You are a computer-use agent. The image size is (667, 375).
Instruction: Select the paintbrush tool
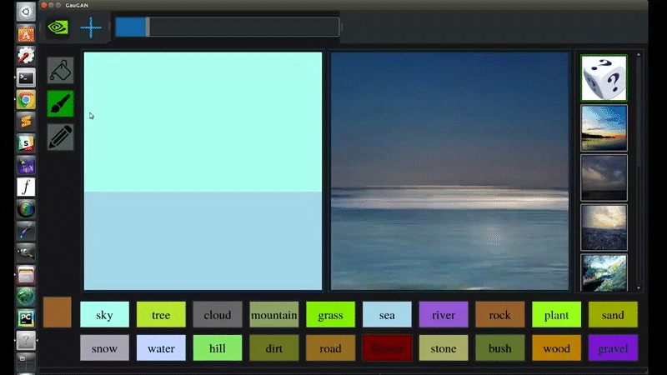click(60, 103)
